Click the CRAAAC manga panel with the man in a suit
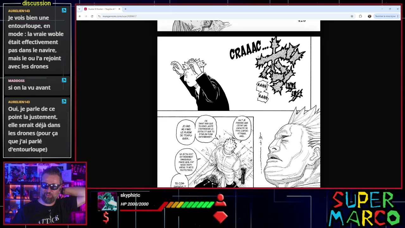This screenshot has height=228, width=405. [234, 73]
